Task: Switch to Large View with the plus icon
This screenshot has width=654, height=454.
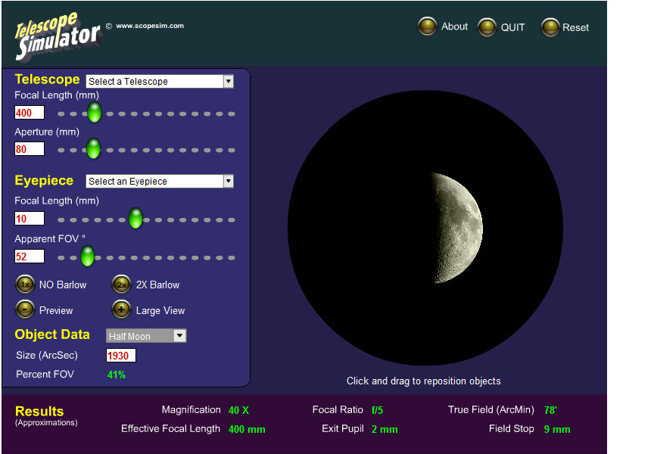Action: point(121,309)
